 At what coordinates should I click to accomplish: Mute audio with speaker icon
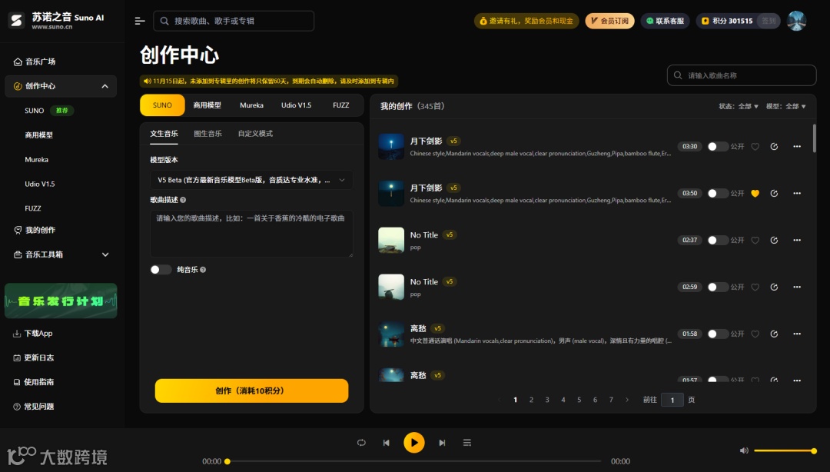(x=744, y=450)
